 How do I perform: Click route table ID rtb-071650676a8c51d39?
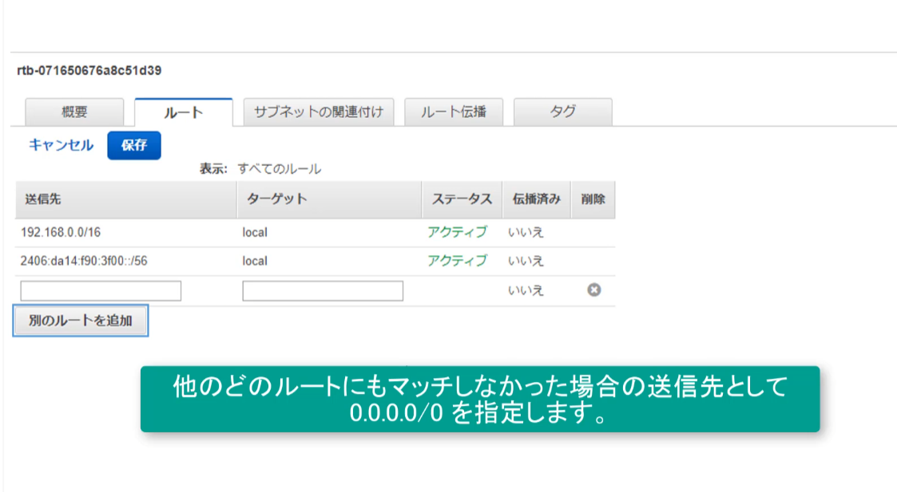point(89,71)
